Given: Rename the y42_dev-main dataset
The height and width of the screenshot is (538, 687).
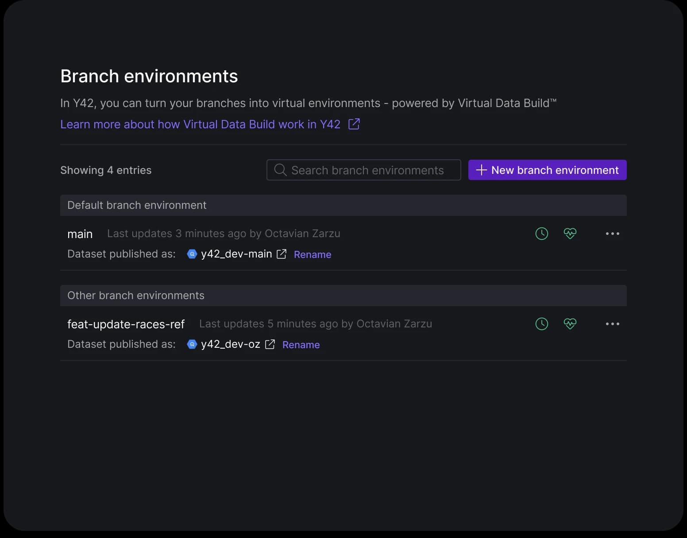Looking at the screenshot, I should [313, 254].
